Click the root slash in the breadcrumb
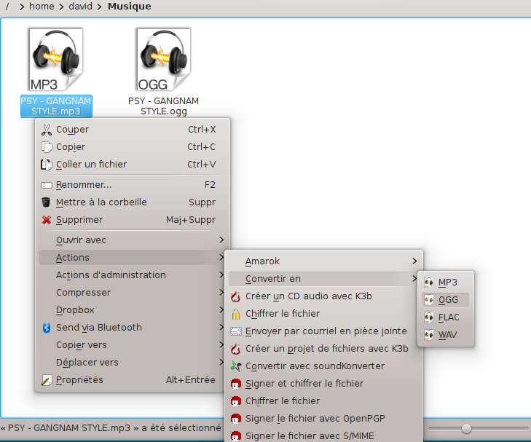531x442 pixels. [x=7, y=7]
